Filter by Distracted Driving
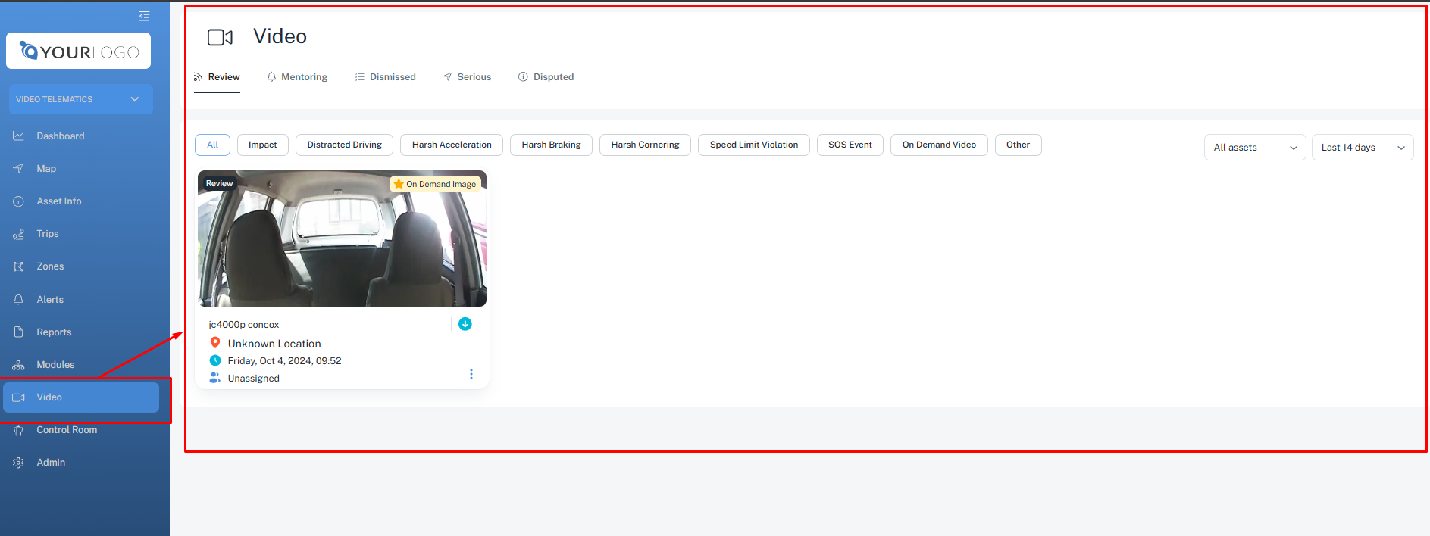This screenshot has height=536, width=1430. point(345,145)
